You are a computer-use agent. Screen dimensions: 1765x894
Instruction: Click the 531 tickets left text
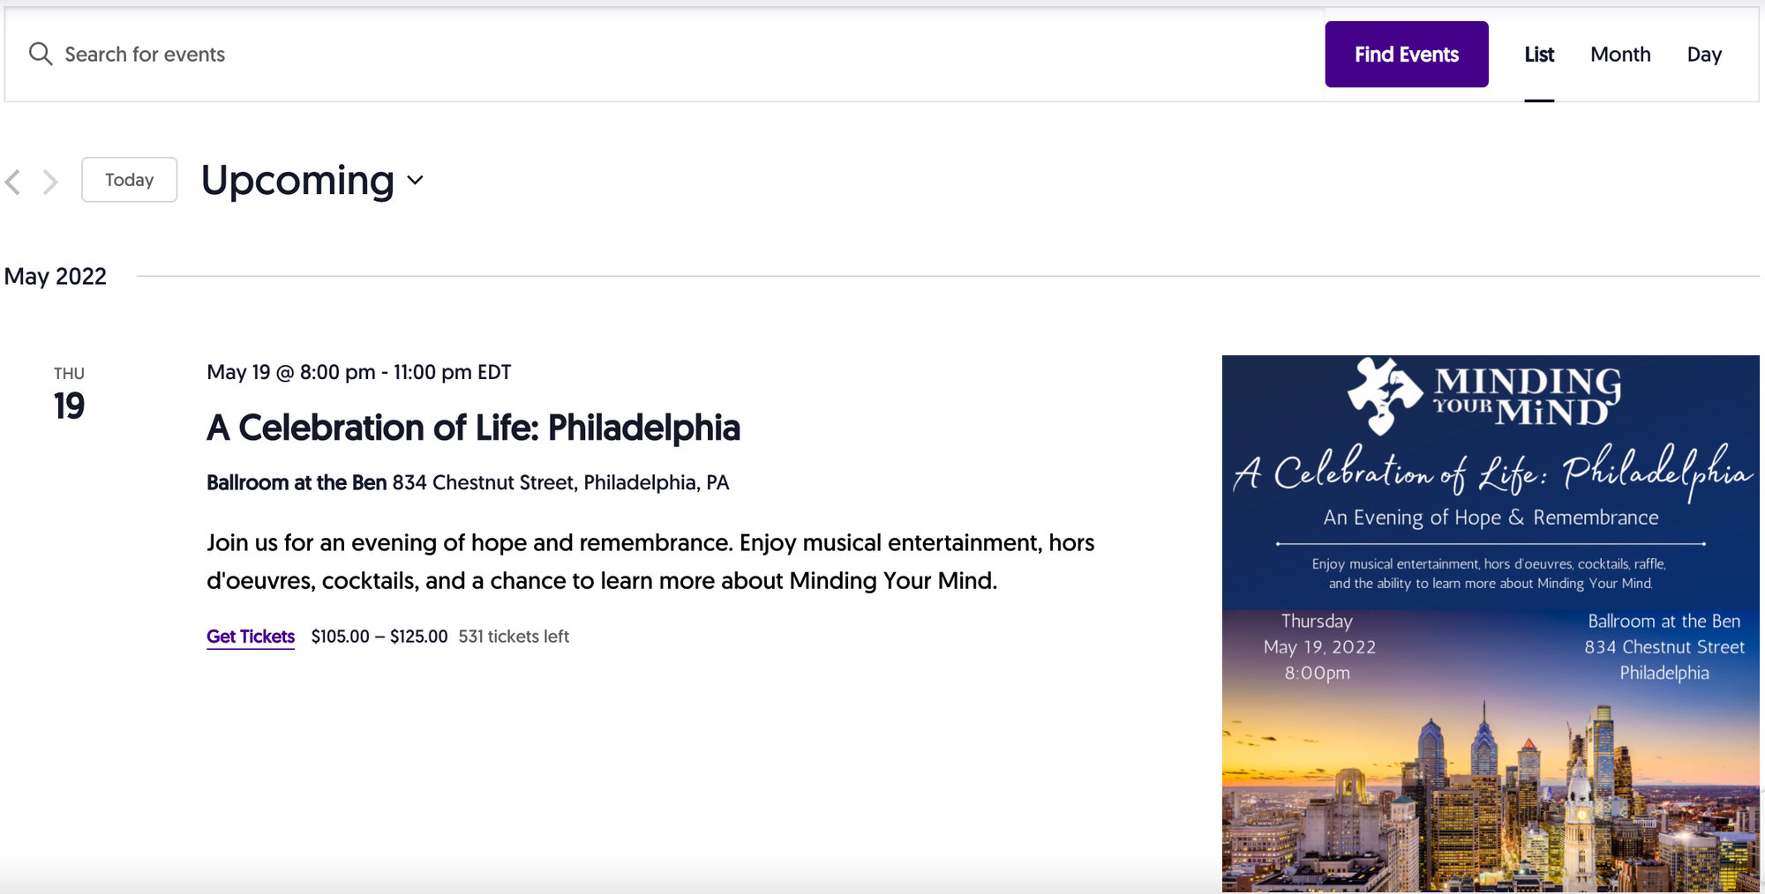(x=514, y=637)
